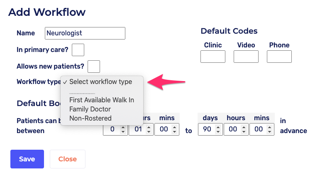Click the minimum days stepper showing 0
The height and width of the screenshot is (173, 320).
pyautogui.click(x=111, y=130)
